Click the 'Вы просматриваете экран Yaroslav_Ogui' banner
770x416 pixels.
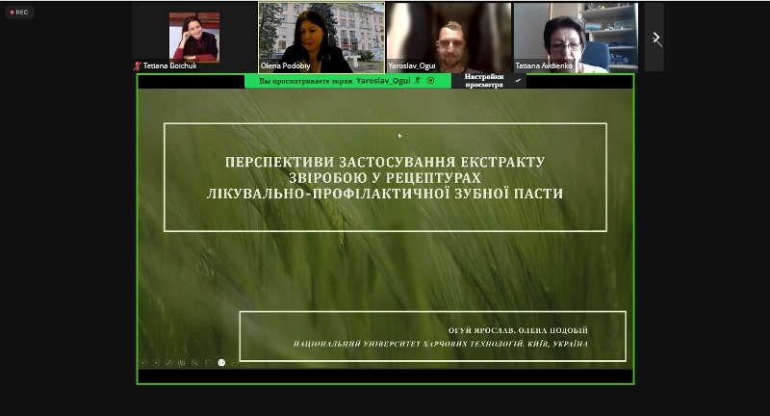point(347,81)
